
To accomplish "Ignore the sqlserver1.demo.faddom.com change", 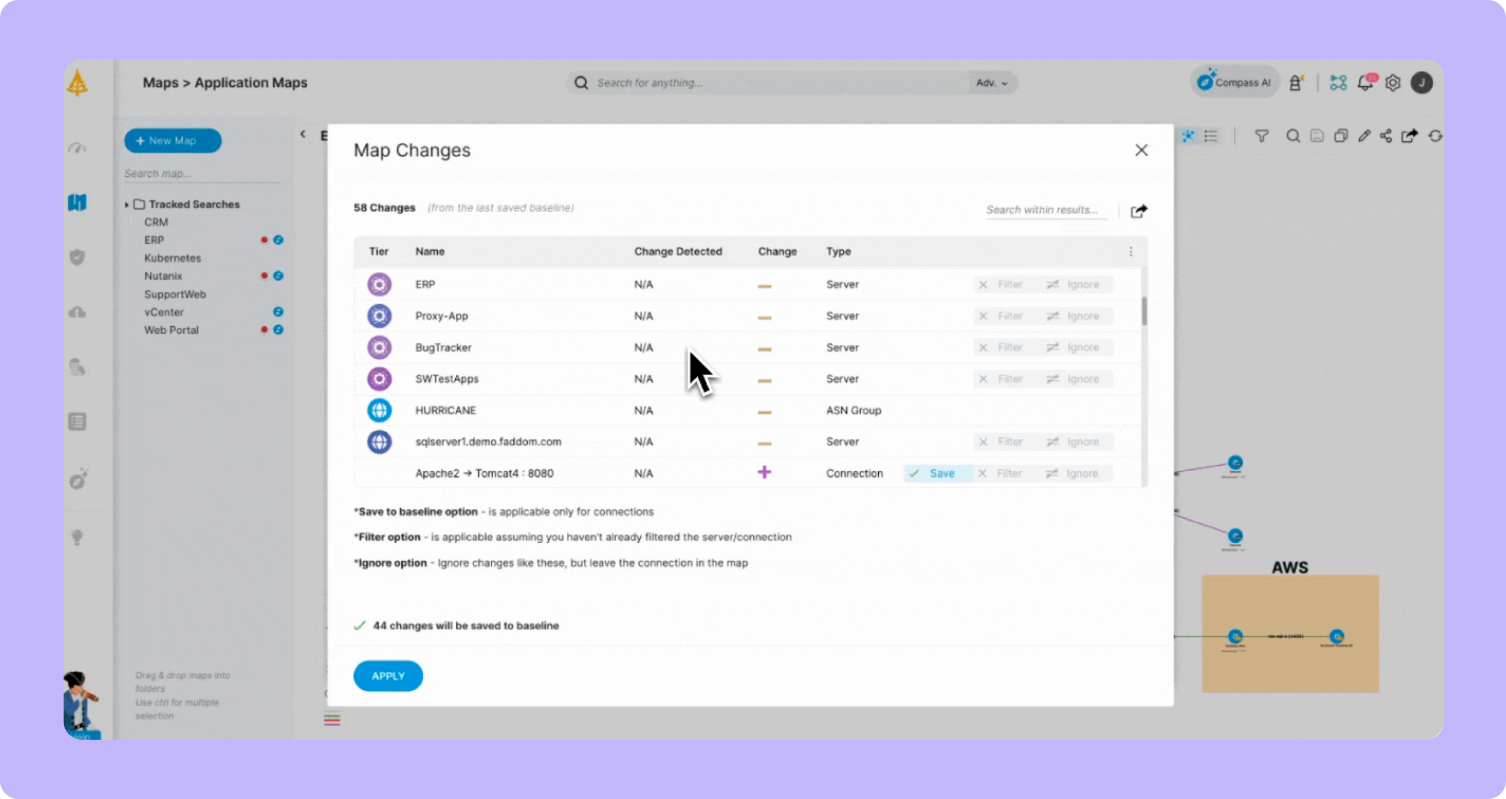I will point(1073,442).
